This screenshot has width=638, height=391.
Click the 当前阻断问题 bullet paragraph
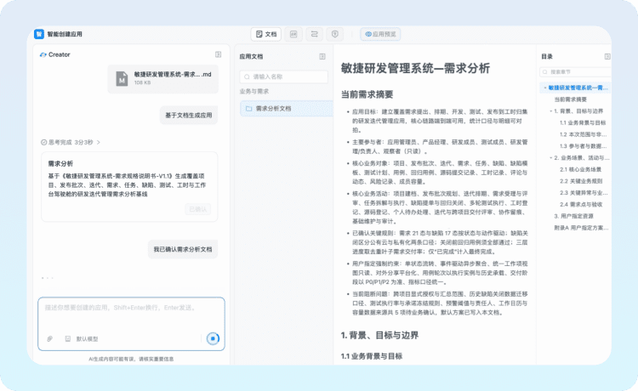(x=440, y=303)
